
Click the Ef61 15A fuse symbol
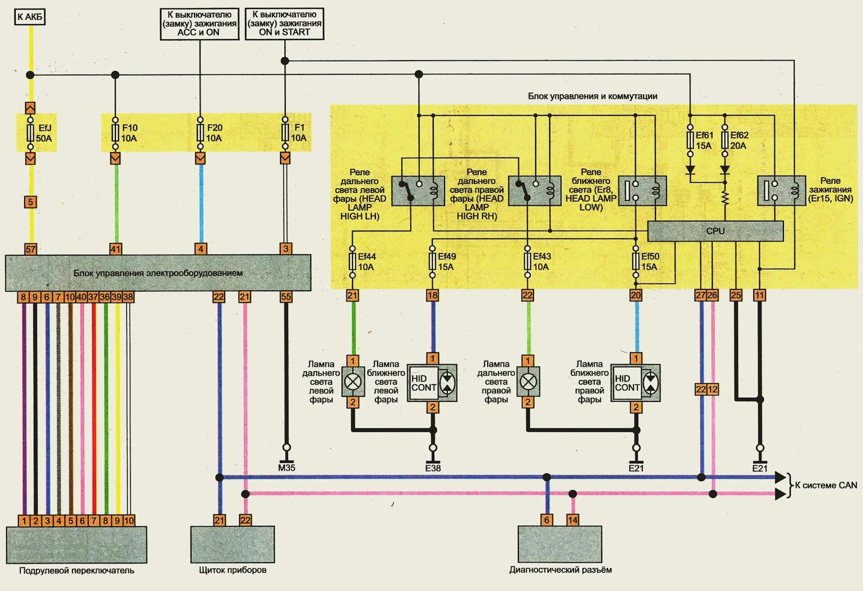click(690, 140)
